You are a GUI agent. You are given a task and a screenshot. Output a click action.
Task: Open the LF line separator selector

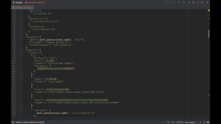point(173,122)
